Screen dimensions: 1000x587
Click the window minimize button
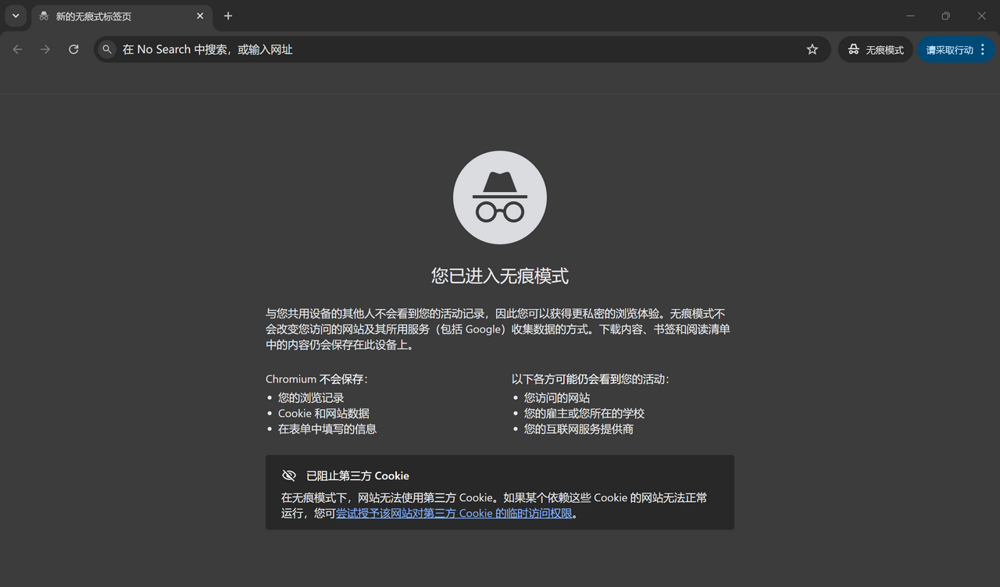[909, 16]
